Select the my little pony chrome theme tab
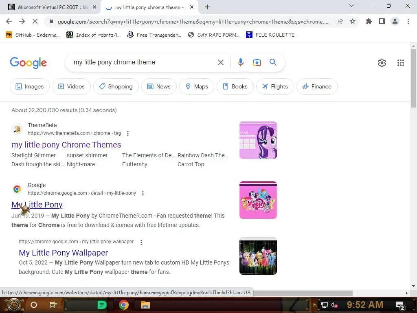The height and width of the screenshot is (313, 417). [x=149, y=7]
